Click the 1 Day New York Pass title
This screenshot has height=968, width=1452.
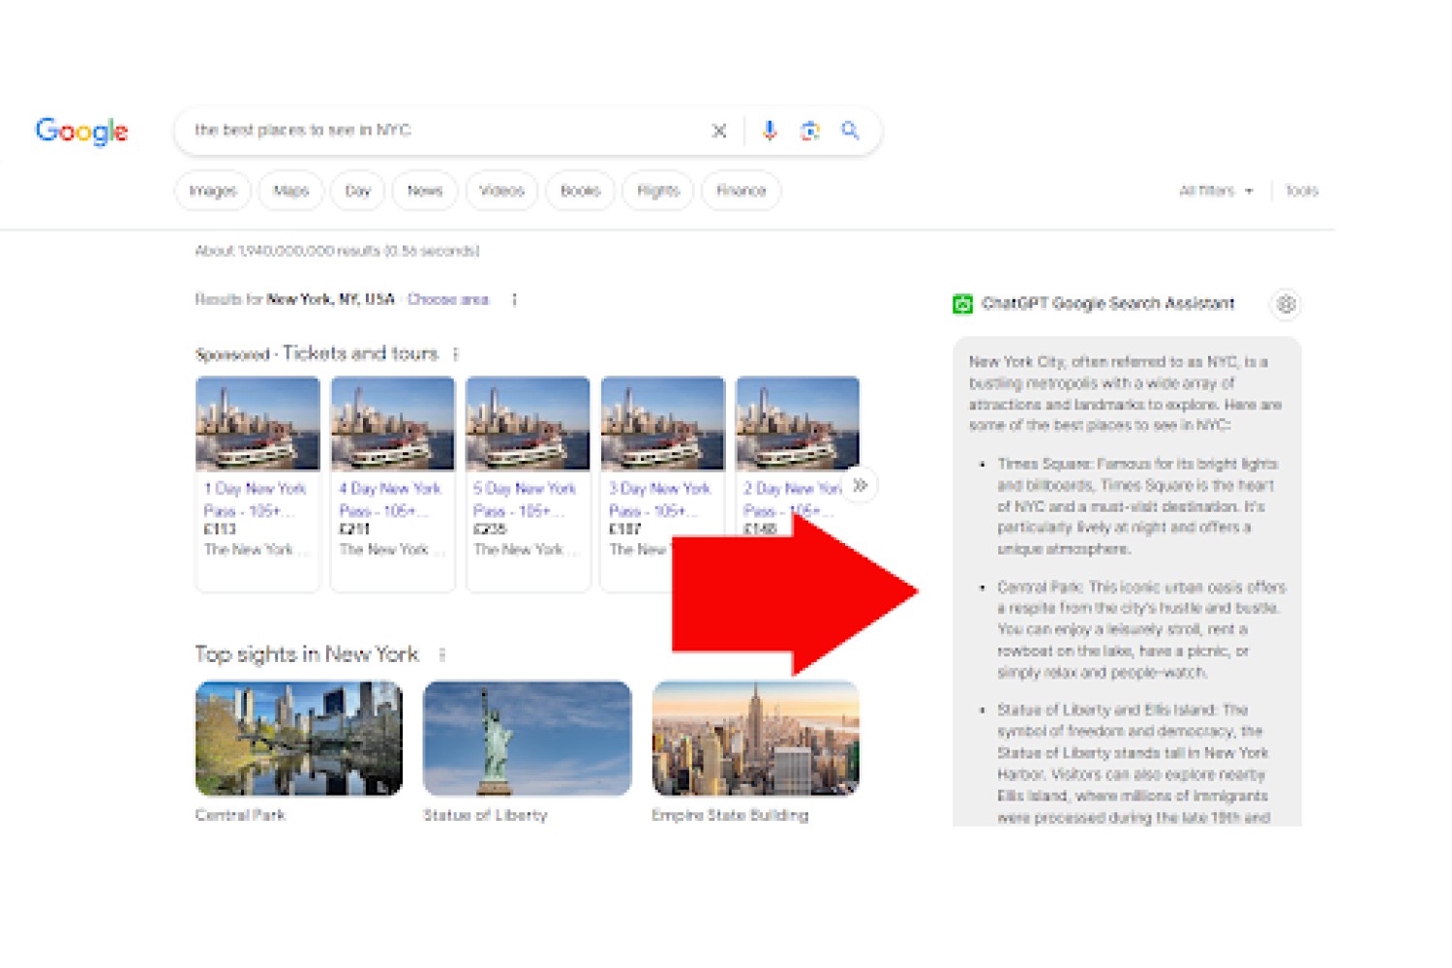pos(255,499)
